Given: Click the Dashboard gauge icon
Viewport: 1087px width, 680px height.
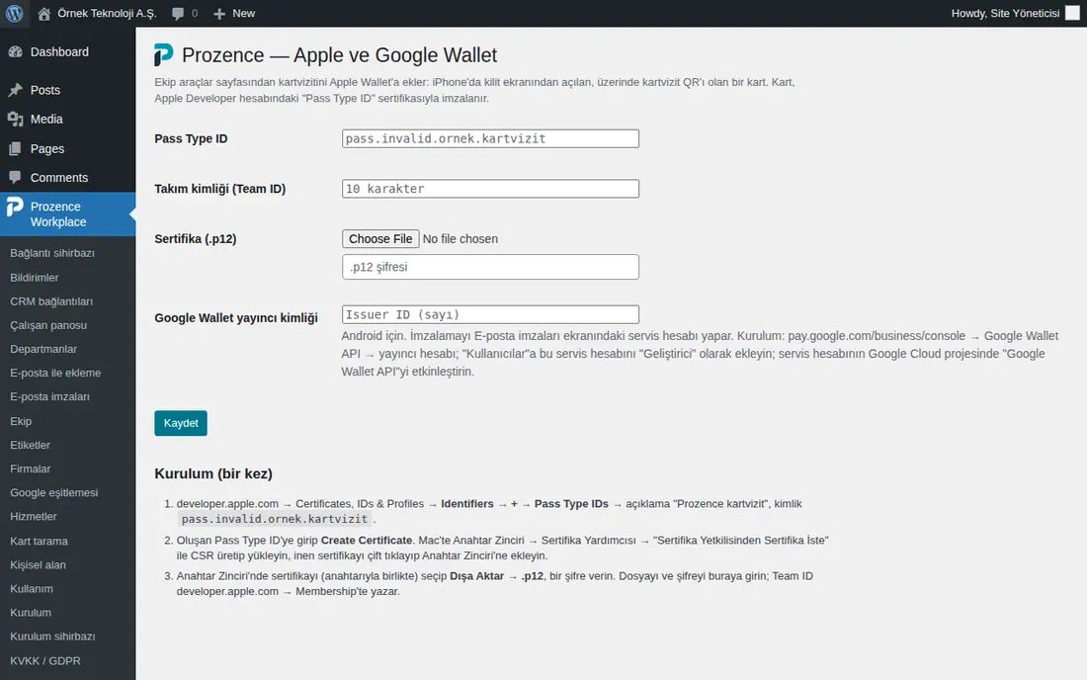Looking at the screenshot, I should tap(15, 52).
